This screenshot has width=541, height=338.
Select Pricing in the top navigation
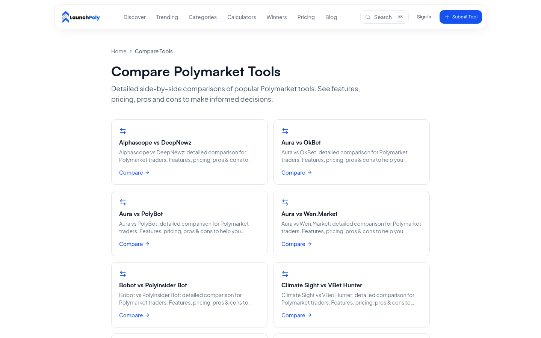(x=306, y=17)
